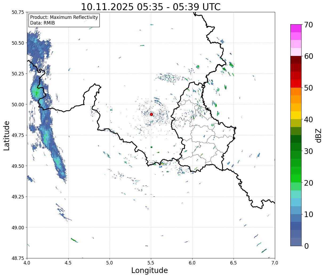Click the 70 tick label on colorbar
325x277 pixels.
[308, 25]
